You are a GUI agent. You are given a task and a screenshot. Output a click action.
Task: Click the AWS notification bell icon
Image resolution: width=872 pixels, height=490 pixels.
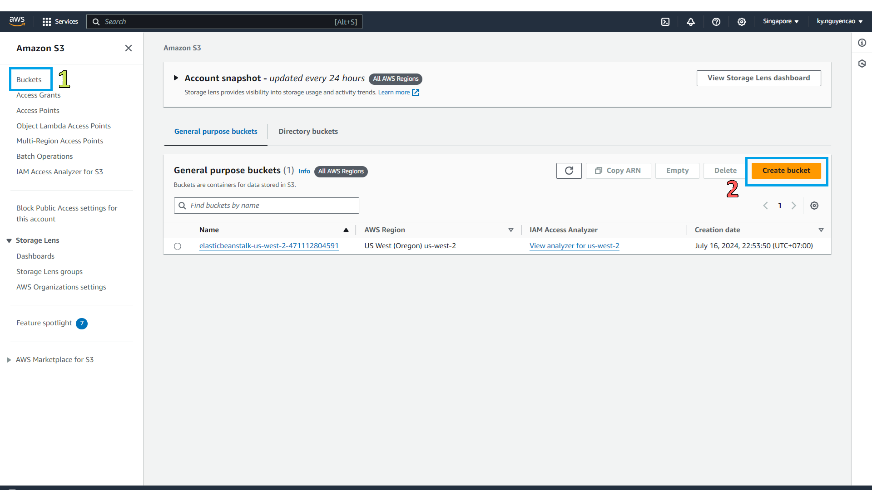(x=690, y=21)
